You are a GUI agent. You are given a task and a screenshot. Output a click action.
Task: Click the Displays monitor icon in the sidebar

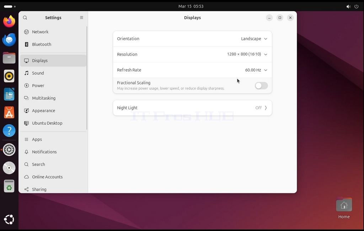pyautogui.click(x=26, y=61)
